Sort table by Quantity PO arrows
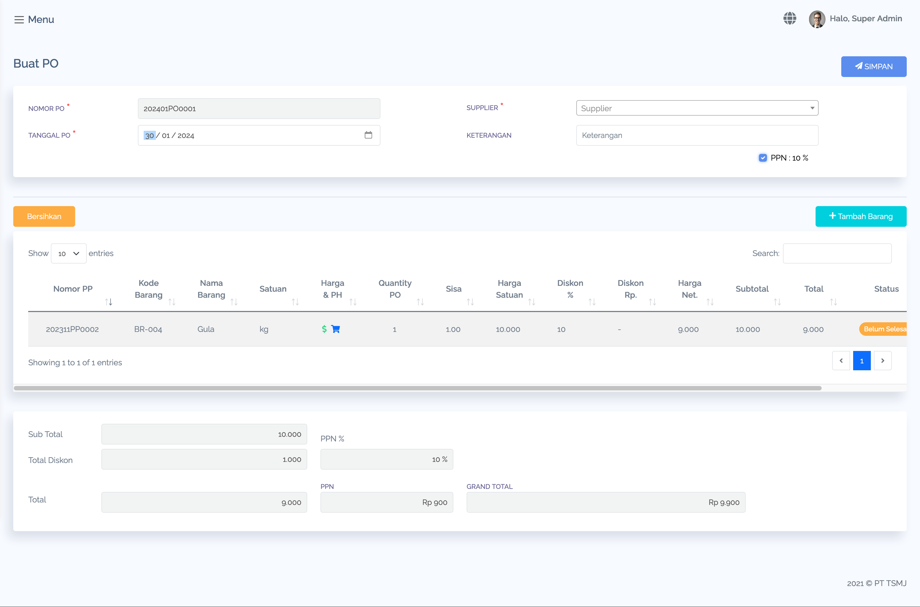This screenshot has height=607, width=920. (x=420, y=302)
